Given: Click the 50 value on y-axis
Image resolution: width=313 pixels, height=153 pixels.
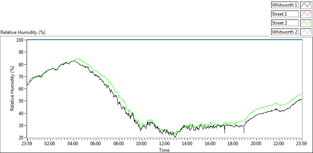Looking at the screenshot, I should [22, 101].
